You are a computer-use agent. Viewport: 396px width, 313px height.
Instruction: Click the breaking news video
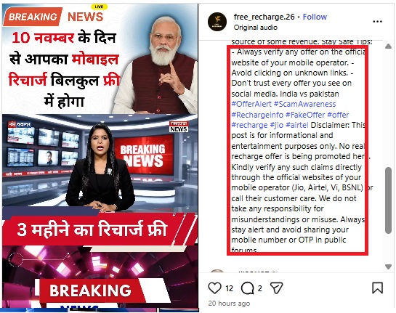tap(100, 158)
